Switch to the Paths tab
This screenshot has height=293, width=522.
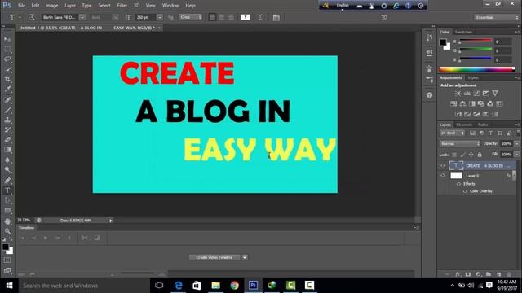(483, 125)
